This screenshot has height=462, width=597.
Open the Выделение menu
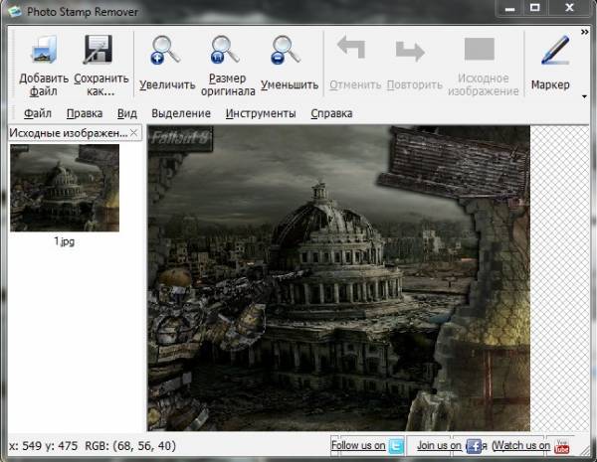[x=181, y=113]
